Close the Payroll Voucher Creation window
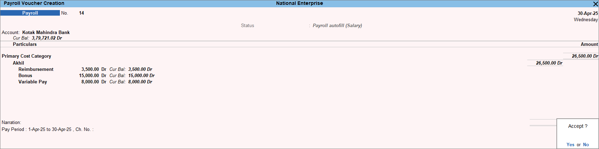The width and height of the screenshot is (599, 149). 595,4
